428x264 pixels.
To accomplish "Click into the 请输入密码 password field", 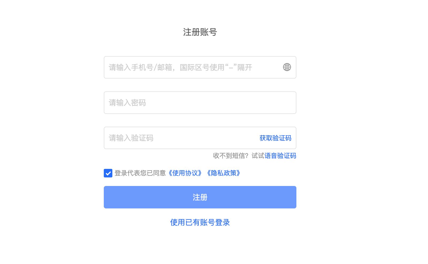I will (x=200, y=103).
